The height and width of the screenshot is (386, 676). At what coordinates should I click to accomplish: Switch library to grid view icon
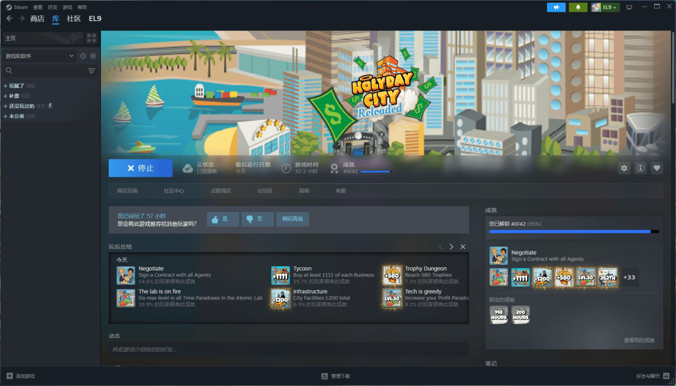point(91,38)
